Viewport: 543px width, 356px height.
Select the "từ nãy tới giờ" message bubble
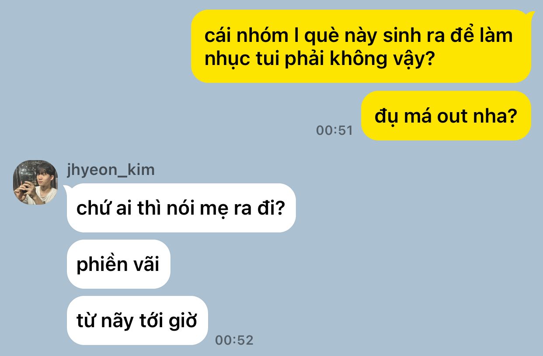(x=137, y=321)
